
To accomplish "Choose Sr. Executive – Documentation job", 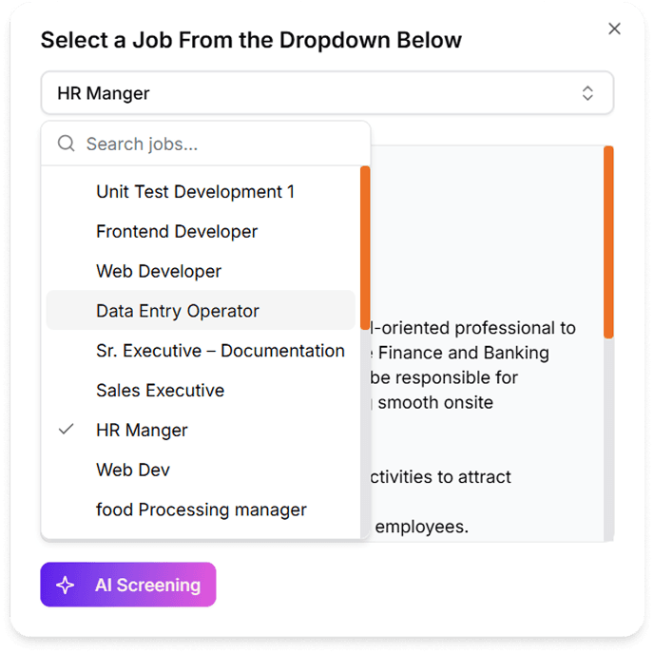I will (x=220, y=351).
